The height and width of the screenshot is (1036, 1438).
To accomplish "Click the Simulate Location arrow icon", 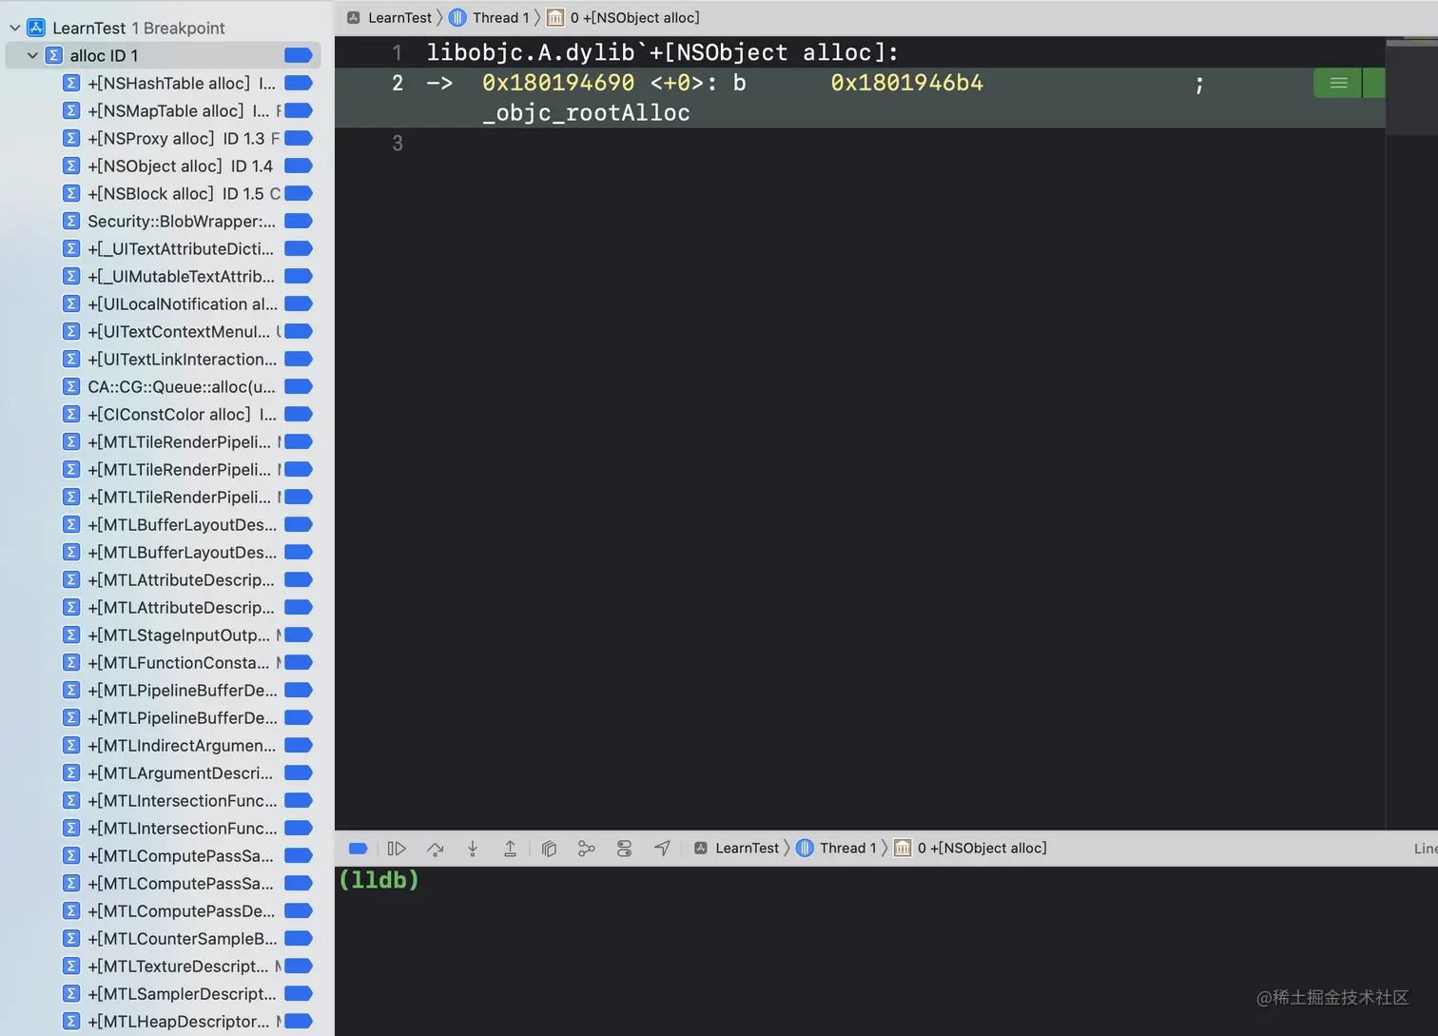I will pyautogui.click(x=662, y=849).
